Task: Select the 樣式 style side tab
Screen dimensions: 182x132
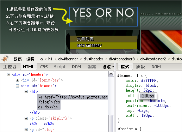Action: 125,67
